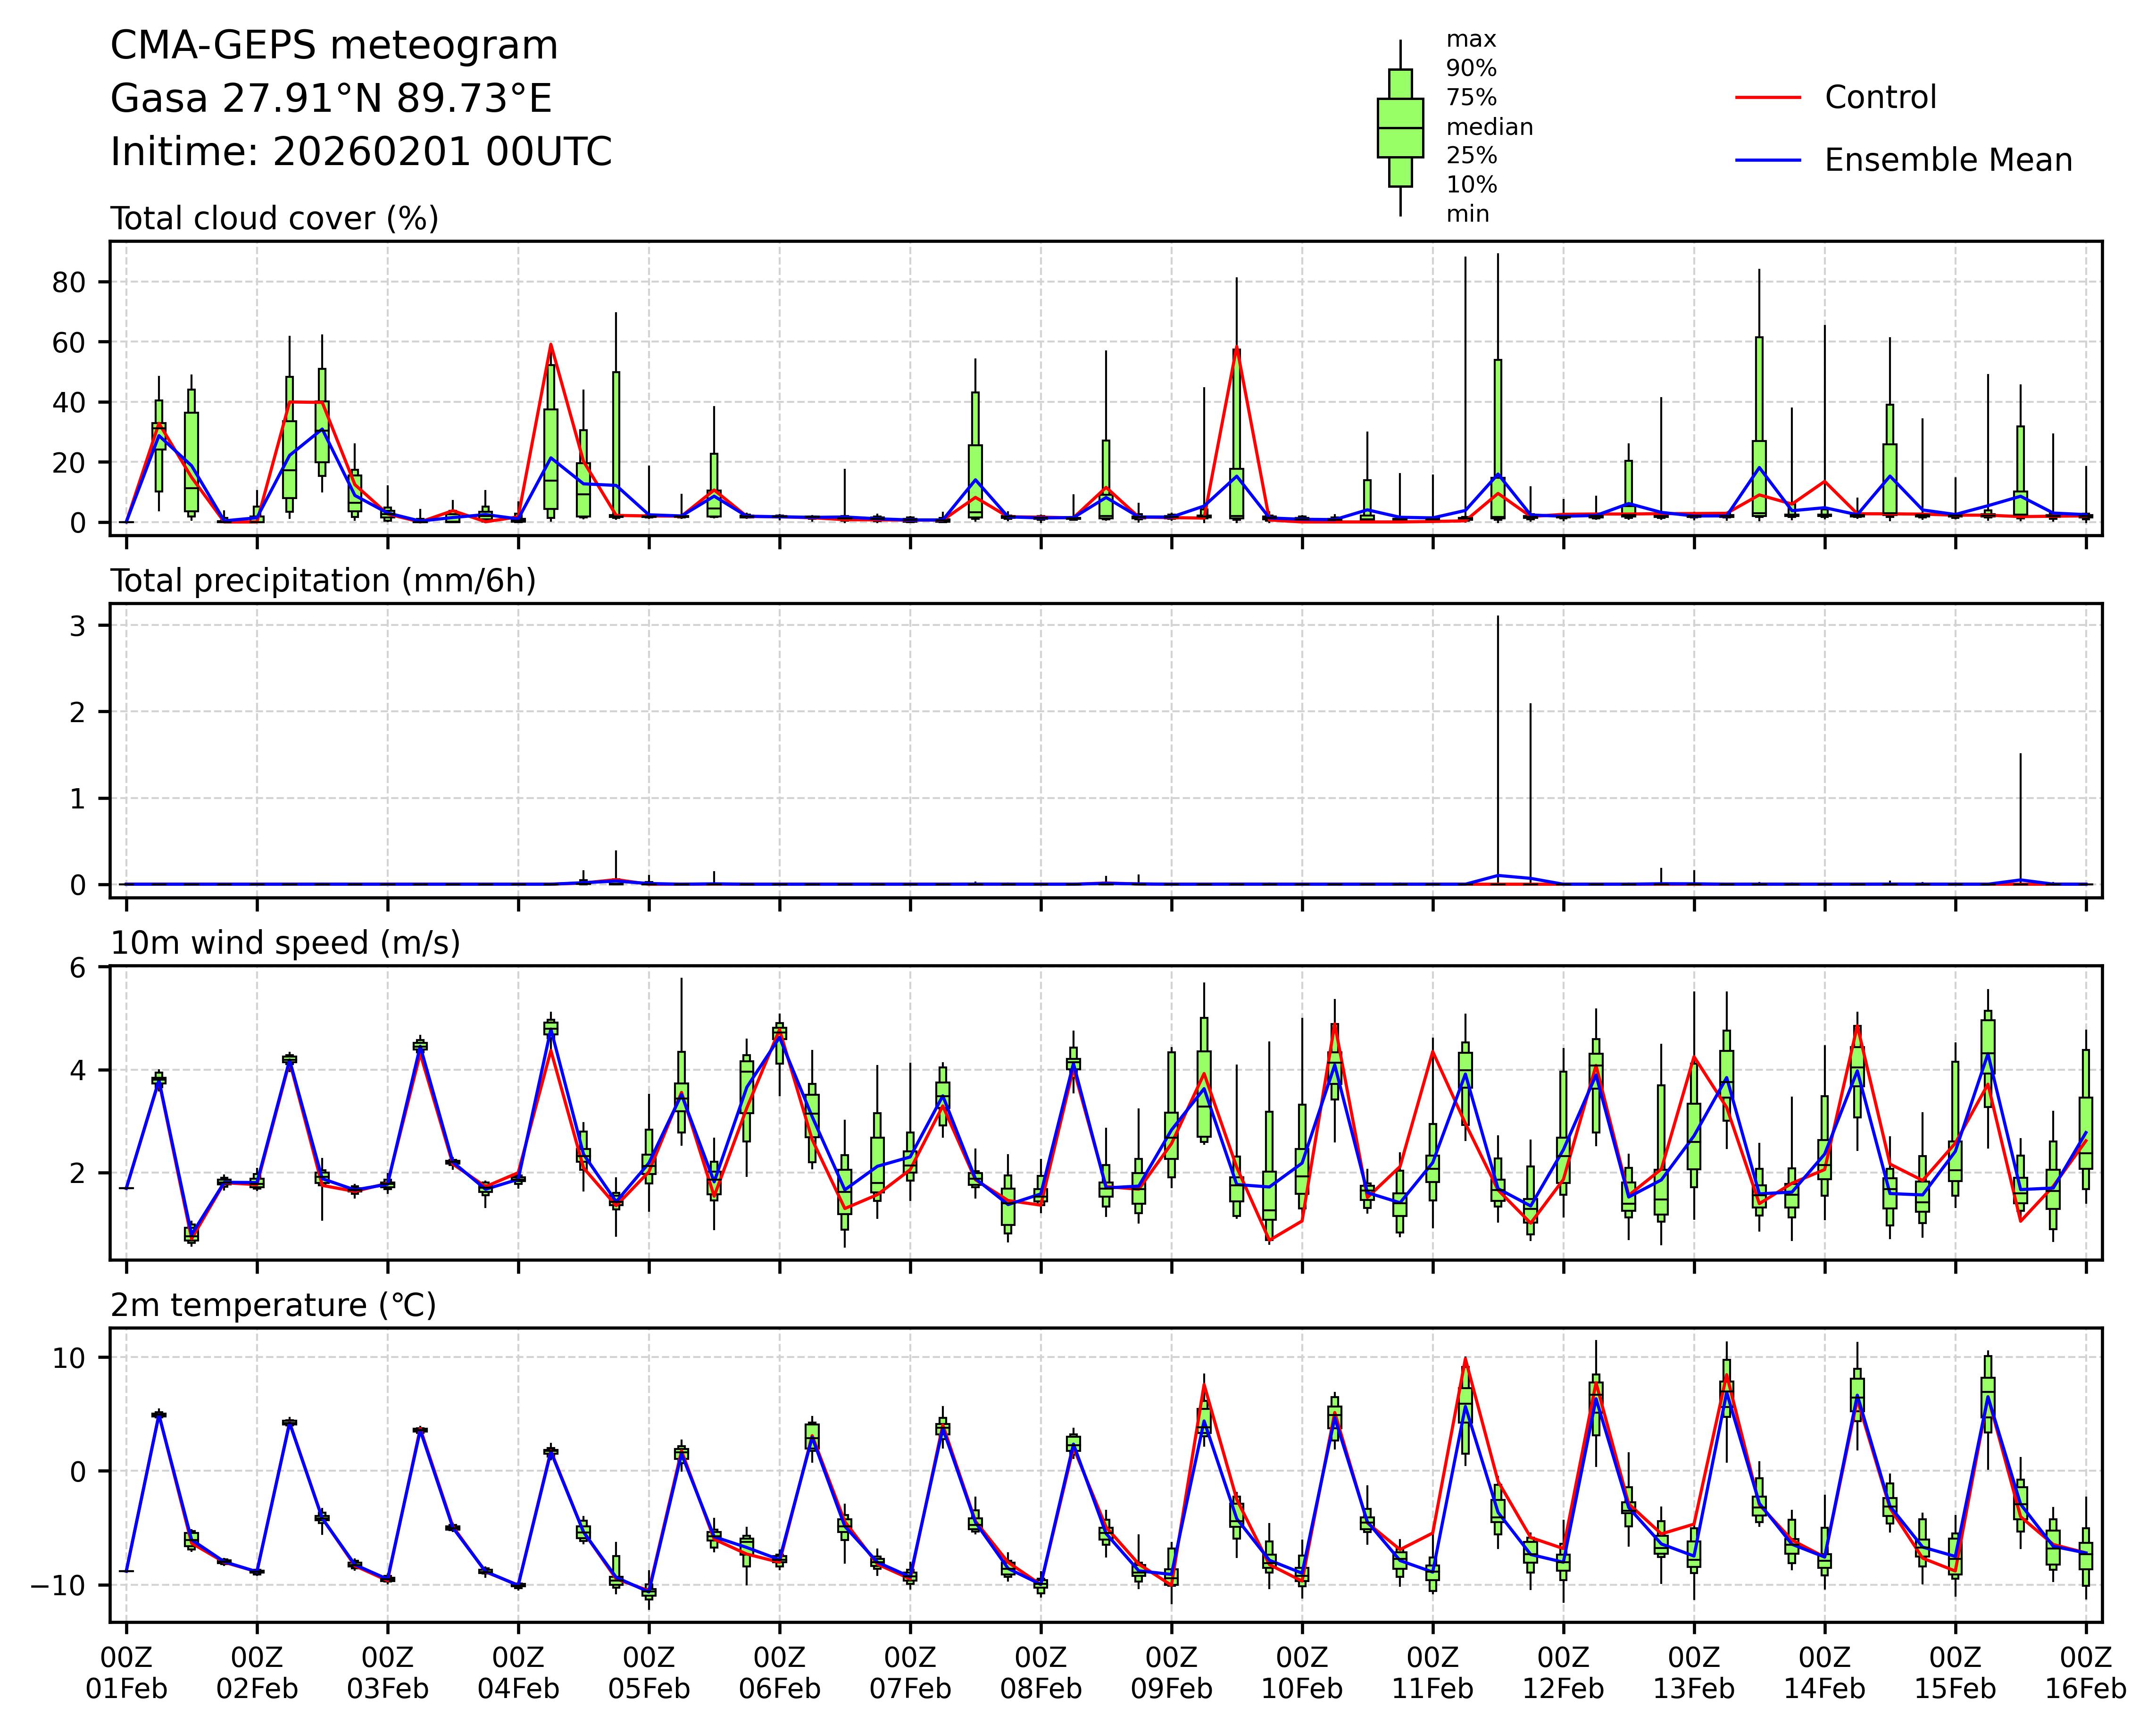Screen dimensions: 2156x1732
Task: Click the 'Total cloud cover (%)' panel title
Action: (274, 219)
